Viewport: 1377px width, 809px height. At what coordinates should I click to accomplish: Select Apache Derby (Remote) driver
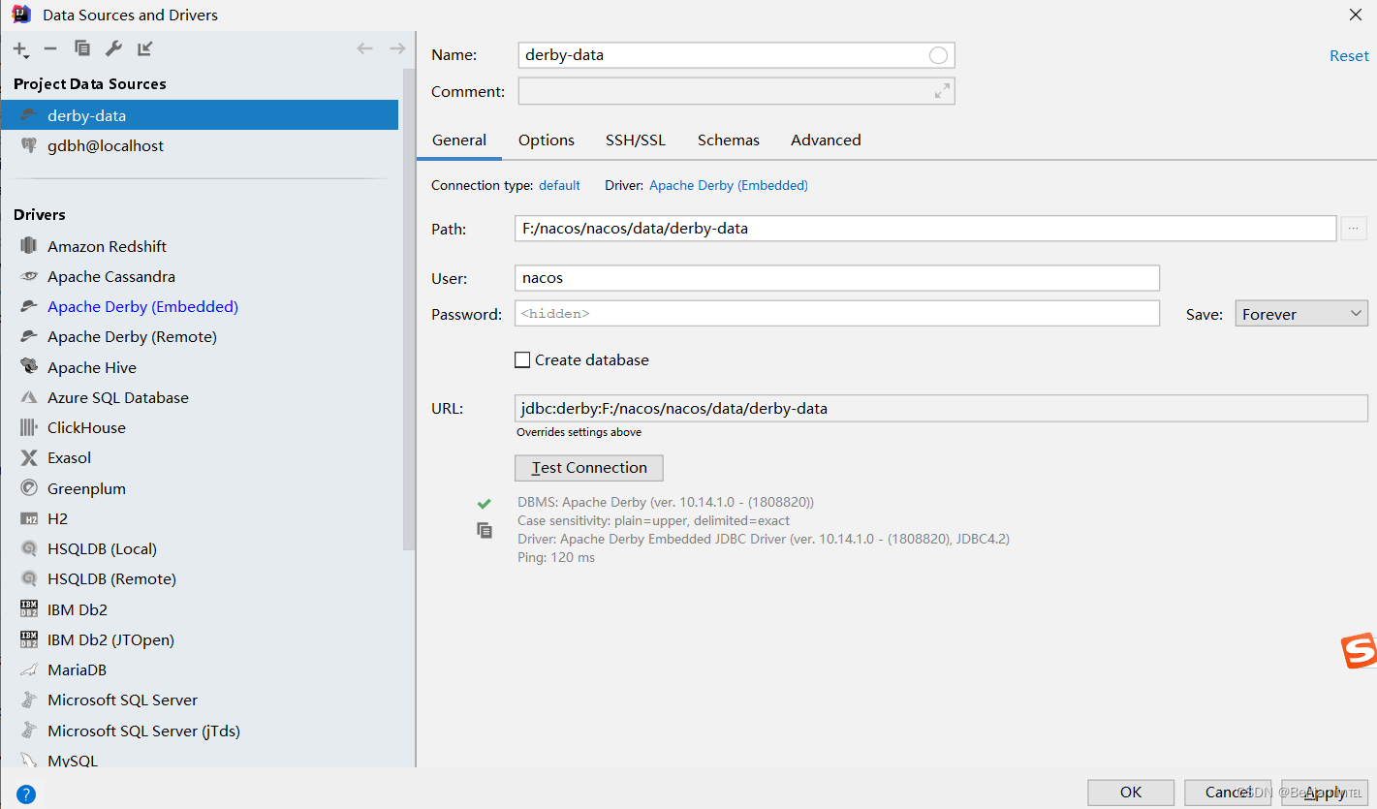[x=200, y=336]
